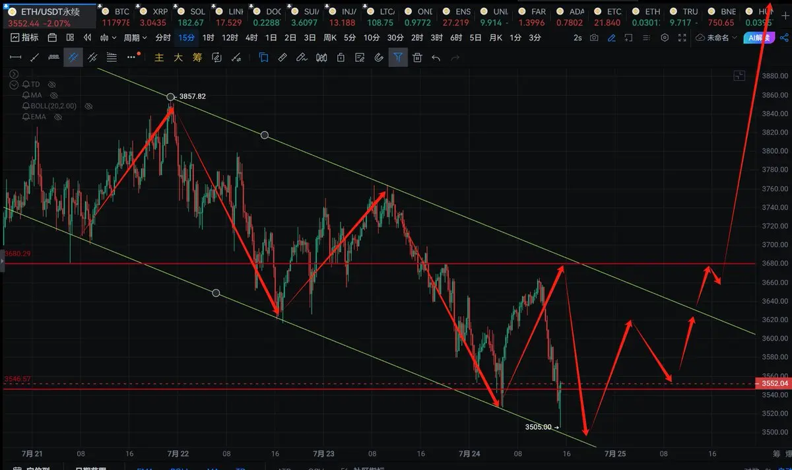This screenshot has width=792, height=470.
Task: Select the trend line drawing tool
Action: click(x=35, y=57)
